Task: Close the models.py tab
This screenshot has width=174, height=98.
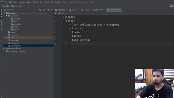Action: point(66,10)
